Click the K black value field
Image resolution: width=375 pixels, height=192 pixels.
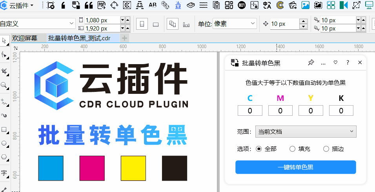click(x=341, y=111)
